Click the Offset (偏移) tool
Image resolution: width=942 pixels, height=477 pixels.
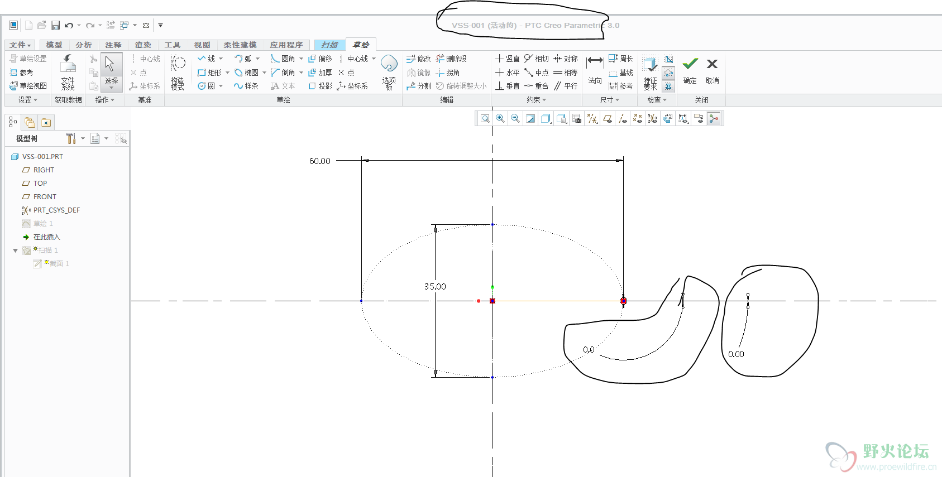(321, 59)
